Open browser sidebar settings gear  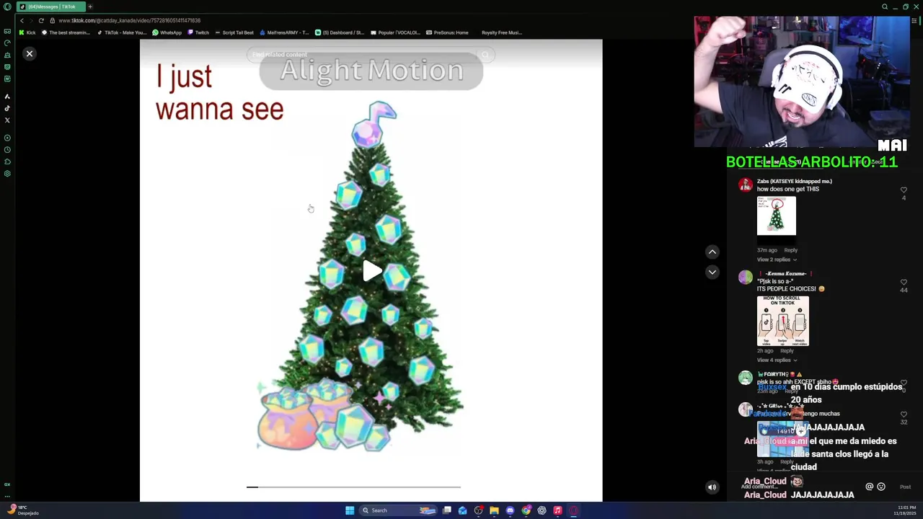click(x=7, y=174)
